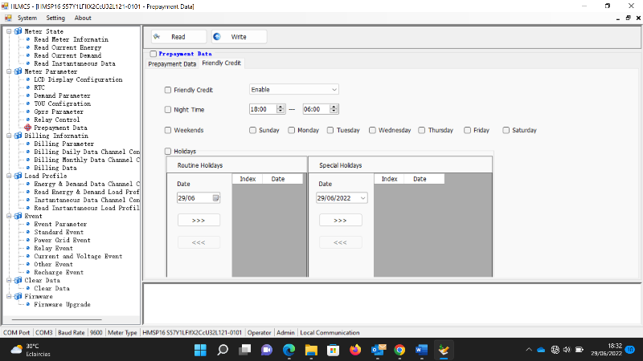The width and height of the screenshot is (643, 361).
Task: Click the Read button icon
Action: pos(157,36)
